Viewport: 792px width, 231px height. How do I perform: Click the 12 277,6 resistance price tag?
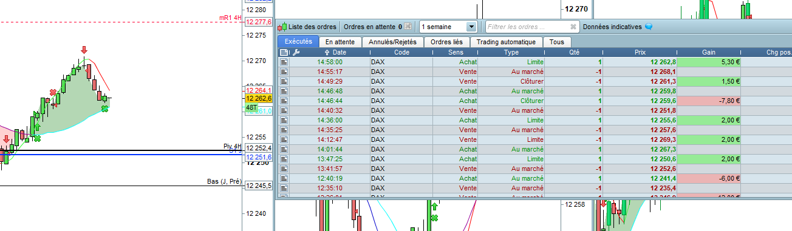pyautogui.click(x=258, y=22)
